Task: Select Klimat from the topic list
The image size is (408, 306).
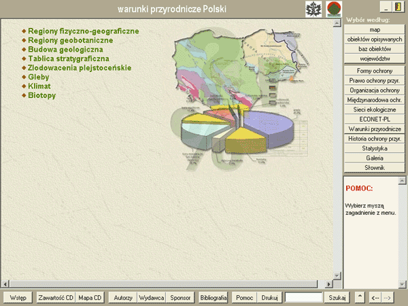Action: 39,86
